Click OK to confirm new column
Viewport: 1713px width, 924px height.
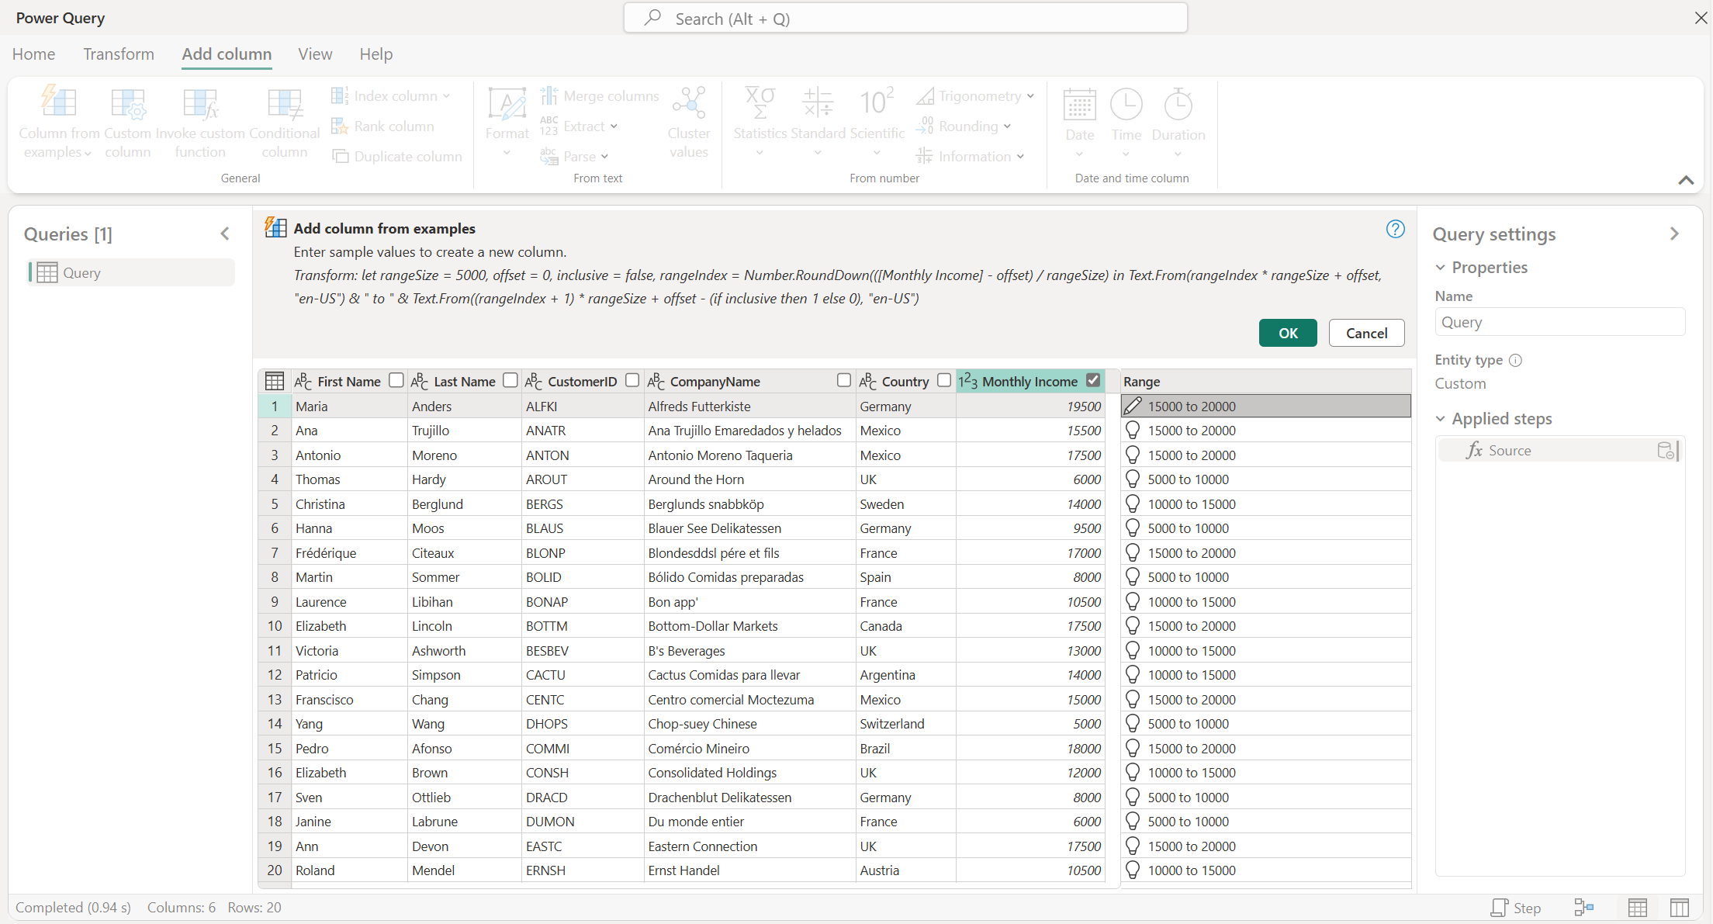[x=1286, y=332]
